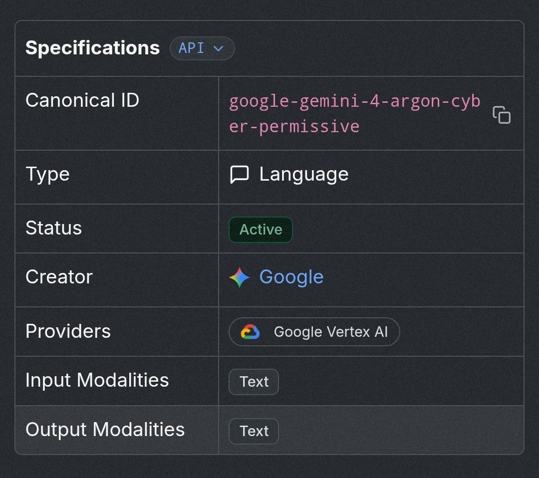Click the Specifications heading
The width and height of the screenshot is (539, 478).
(92, 48)
